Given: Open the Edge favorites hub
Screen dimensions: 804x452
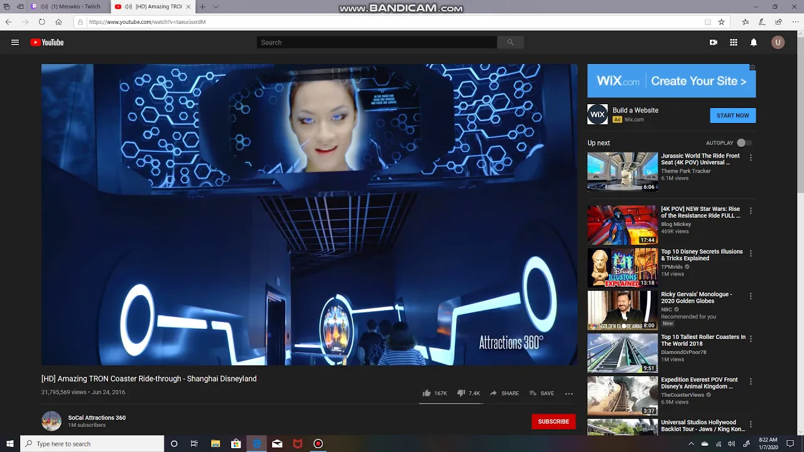Looking at the screenshot, I should (746, 22).
